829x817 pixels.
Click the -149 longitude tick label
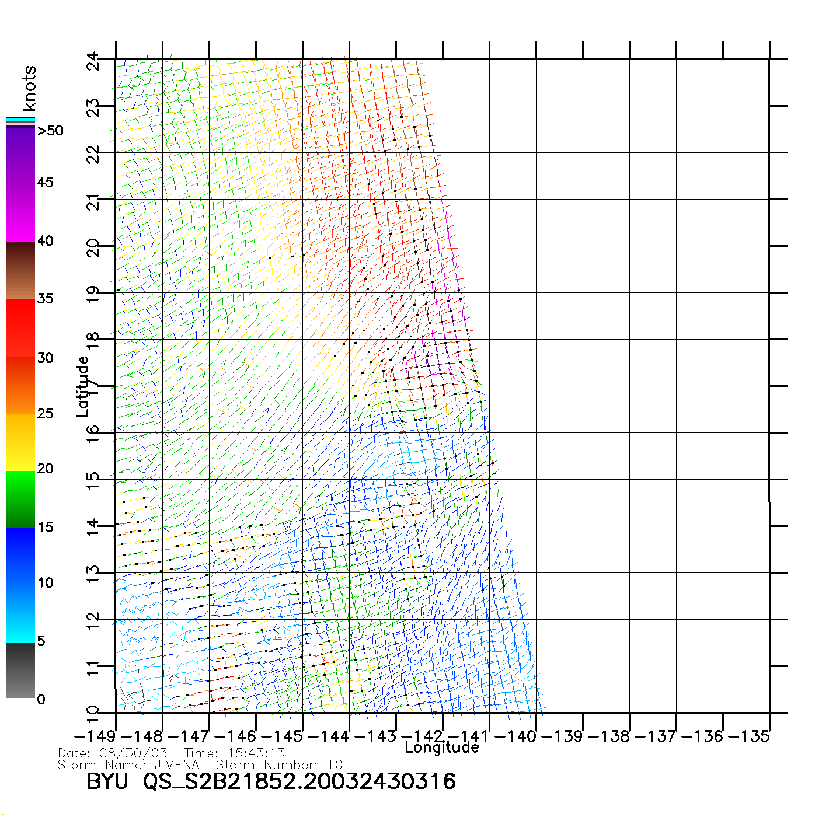[96, 736]
